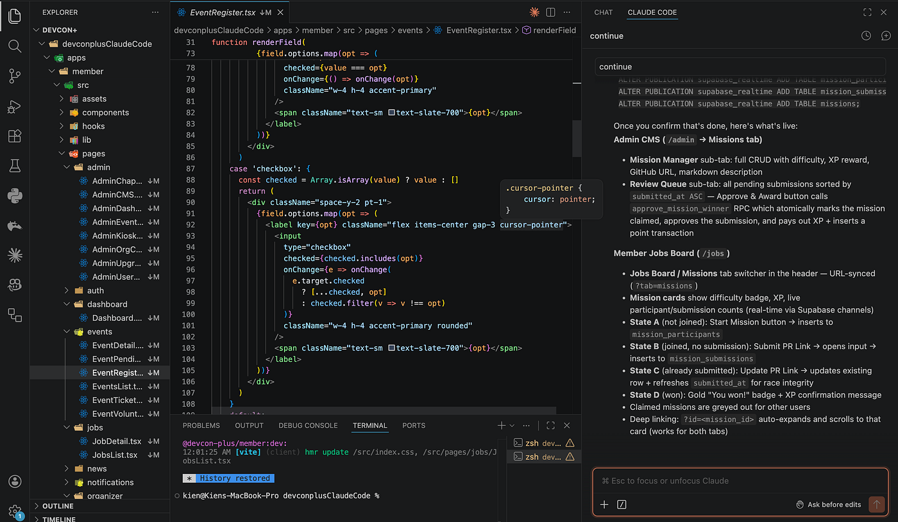Open the OUTPUT panel tab
This screenshot has width=898, height=522.
point(250,425)
